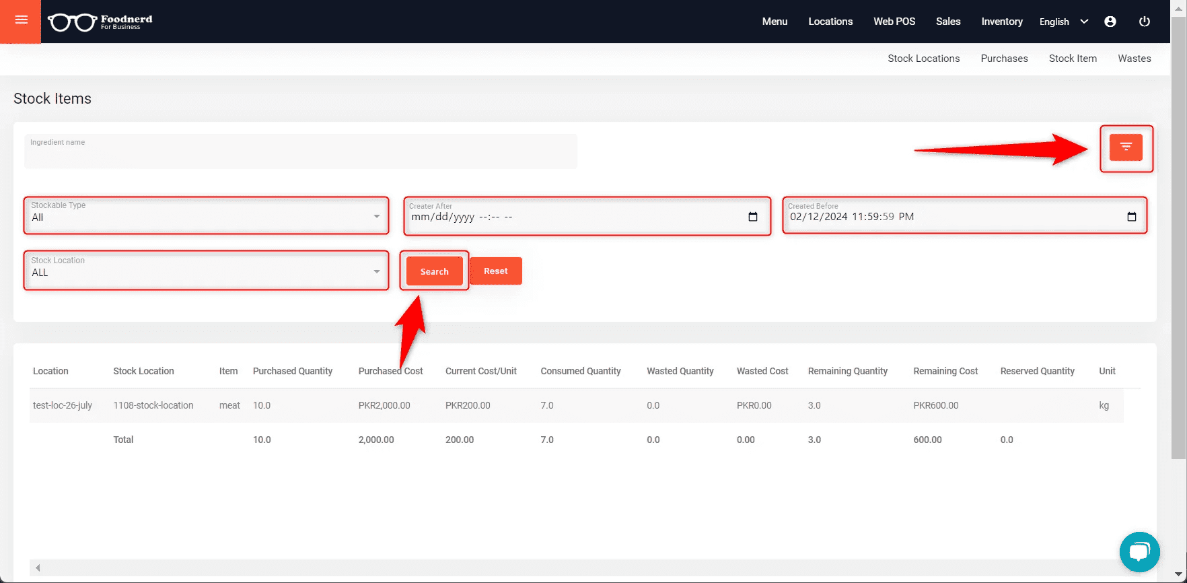Focus the Ingredient name input field
Screen dimensions: 1187x583
(x=301, y=151)
